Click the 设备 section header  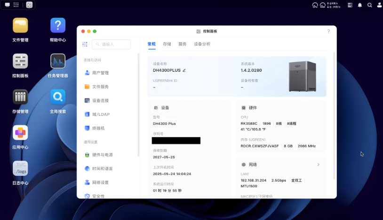(165, 108)
